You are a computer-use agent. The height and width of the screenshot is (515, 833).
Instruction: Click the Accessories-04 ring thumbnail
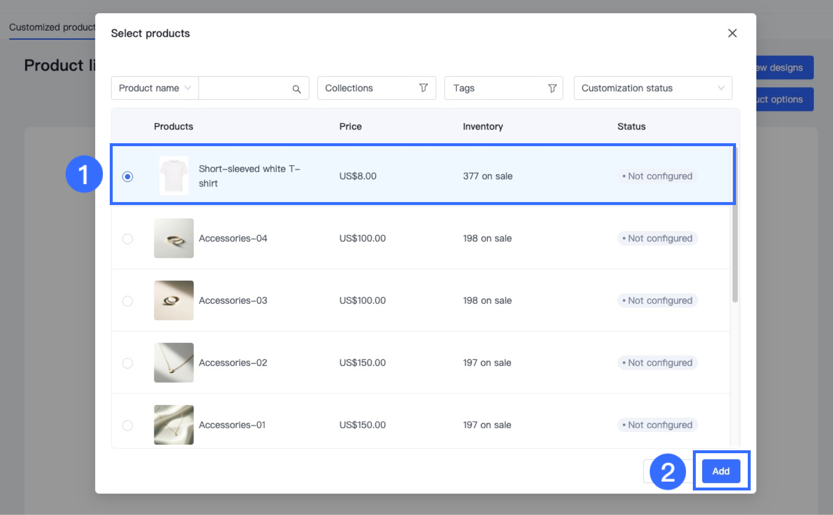tap(173, 238)
